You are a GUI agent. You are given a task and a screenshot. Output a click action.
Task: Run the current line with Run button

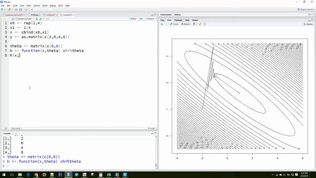coord(133,19)
